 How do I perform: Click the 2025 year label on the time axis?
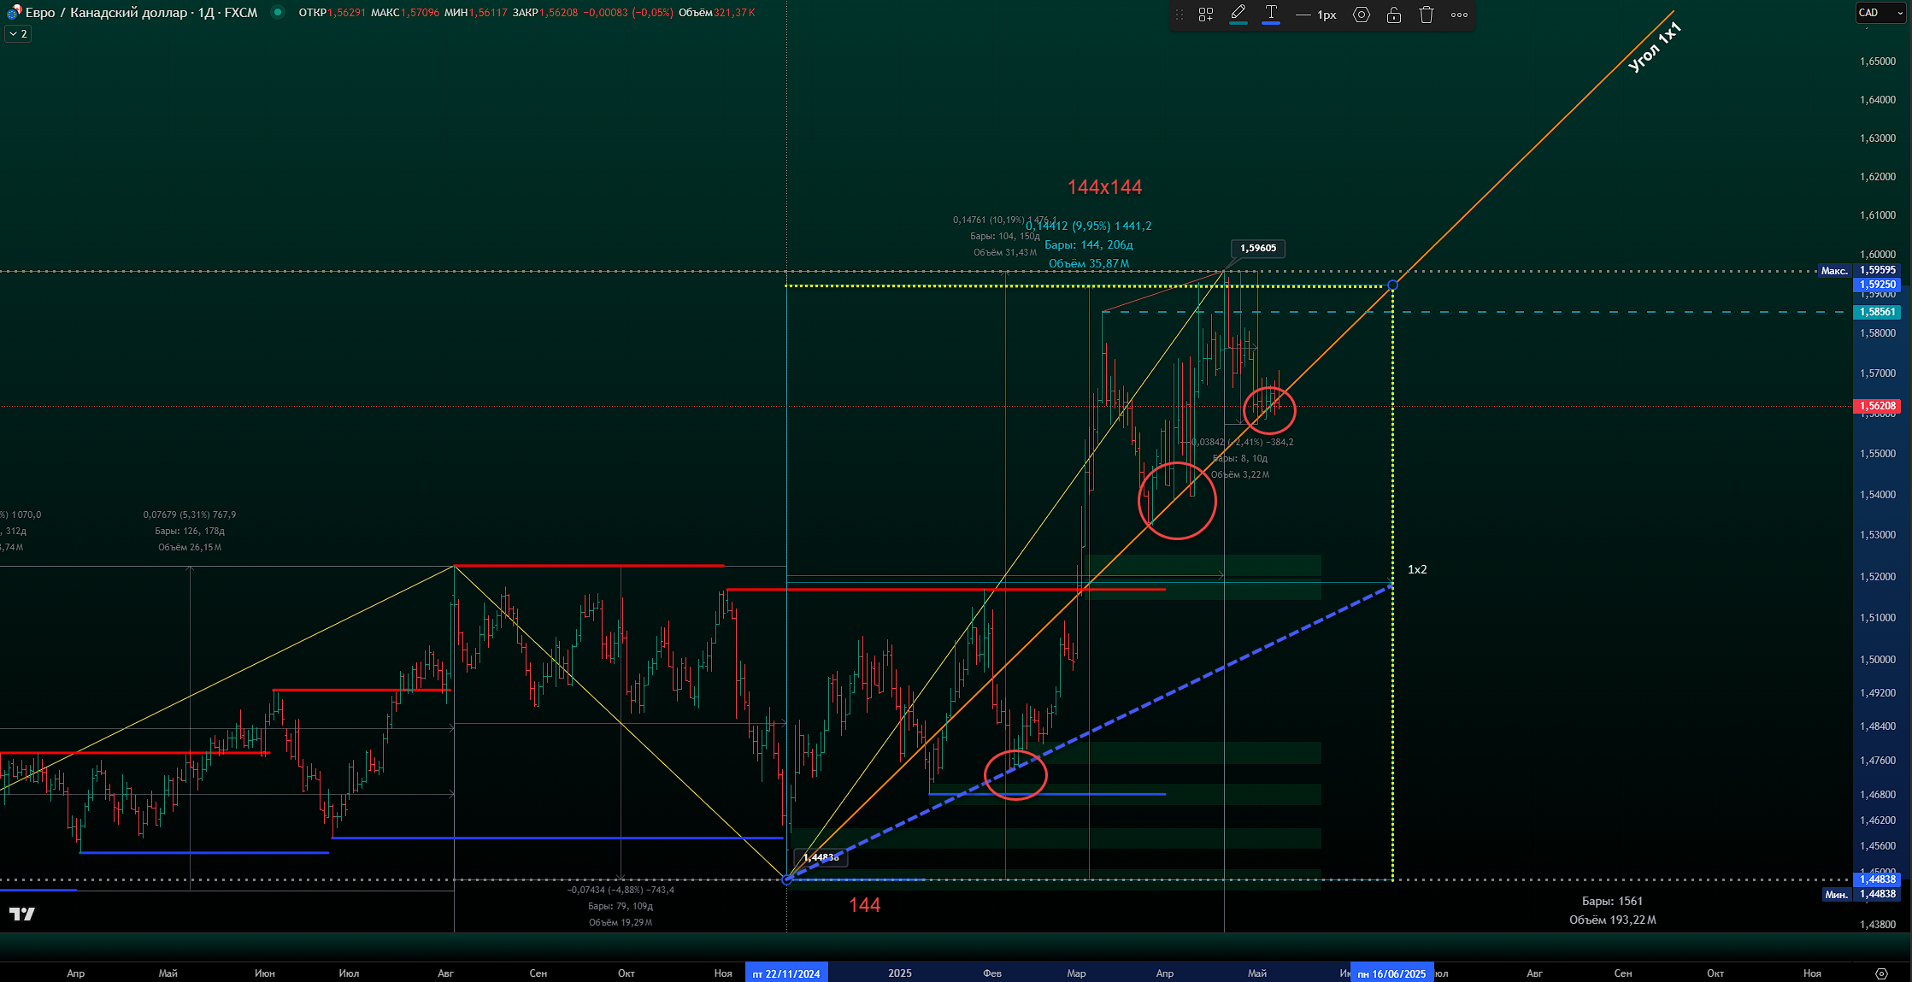point(899,973)
